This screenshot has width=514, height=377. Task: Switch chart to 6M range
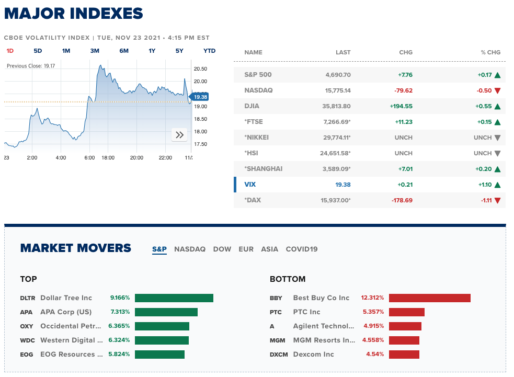pyautogui.click(x=124, y=51)
